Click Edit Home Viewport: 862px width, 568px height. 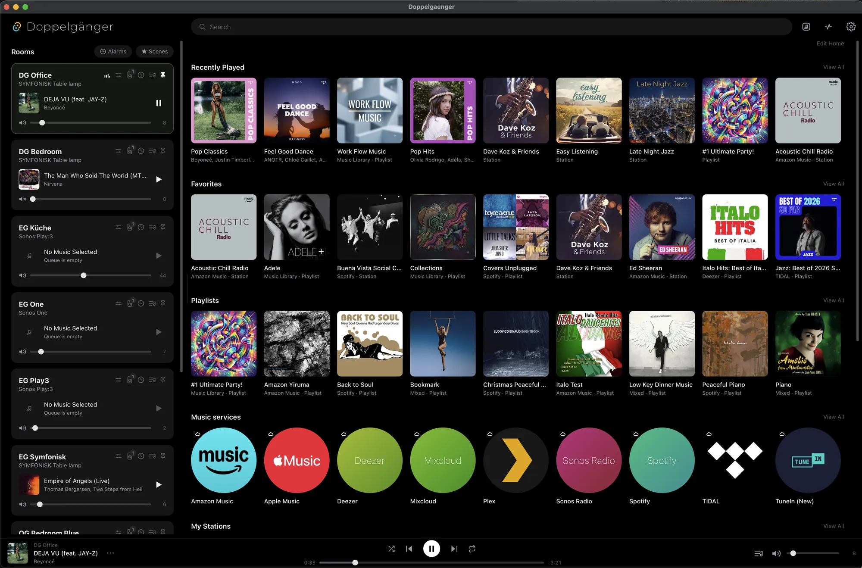pyautogui.click(x=830, y=44)
